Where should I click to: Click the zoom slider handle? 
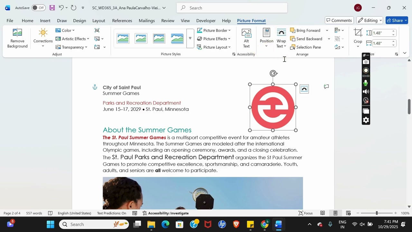[377, 213]
